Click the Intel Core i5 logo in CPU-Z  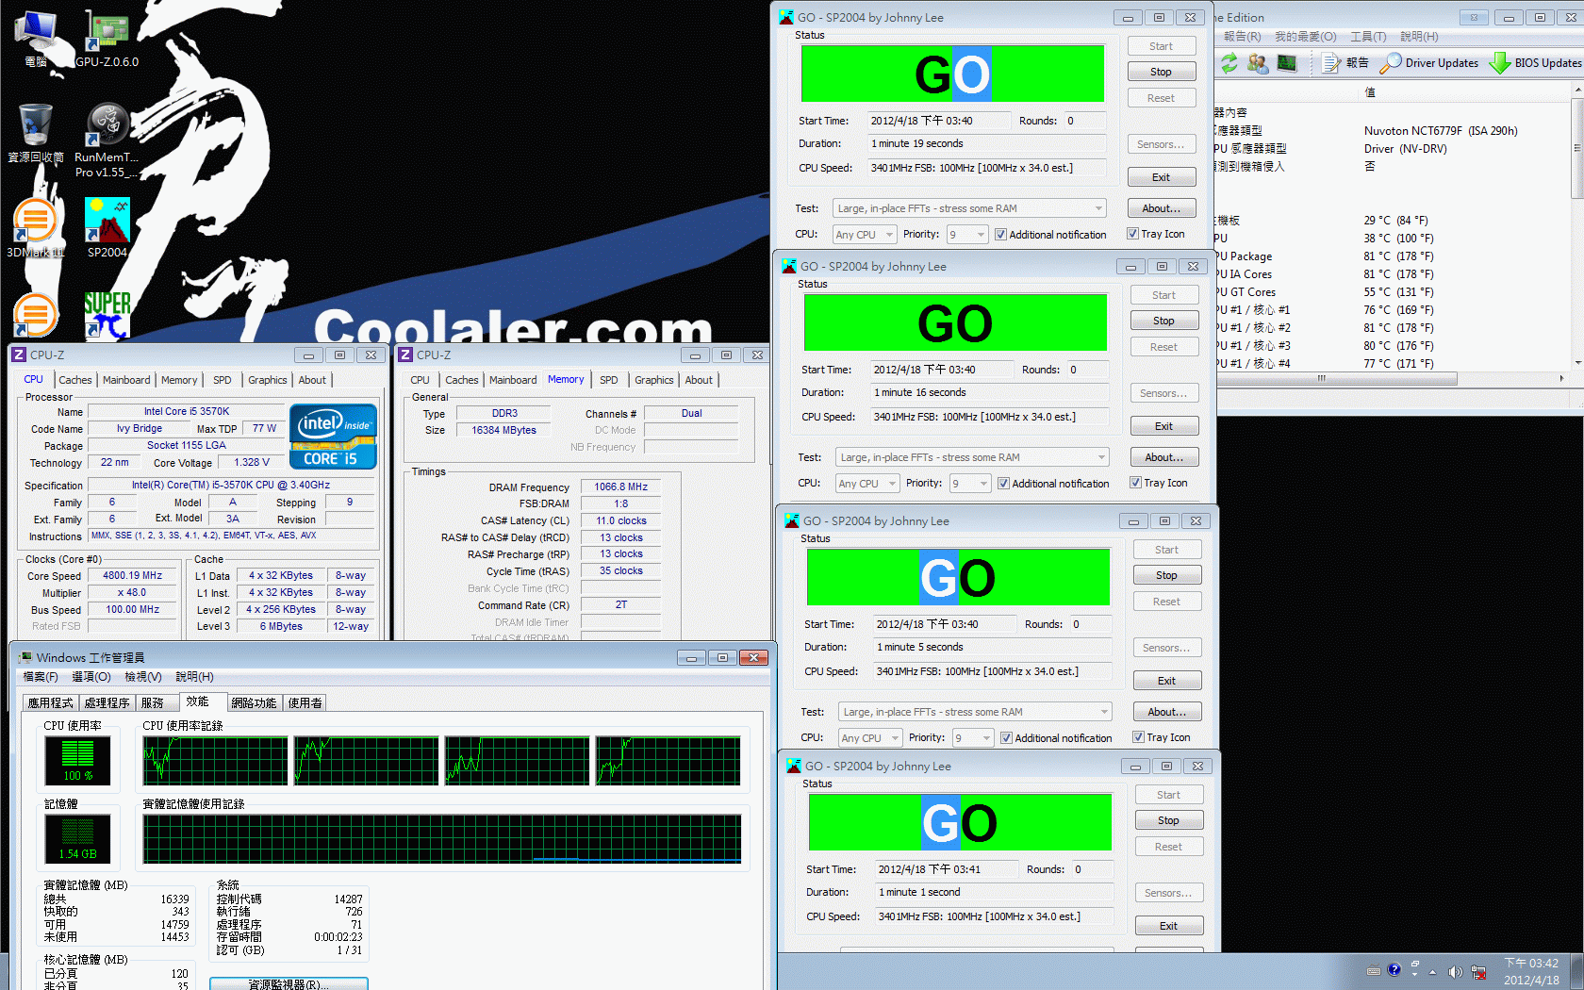333,436
